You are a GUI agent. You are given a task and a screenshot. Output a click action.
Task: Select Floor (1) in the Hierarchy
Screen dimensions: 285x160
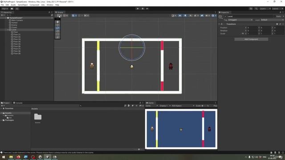pyautogui.click(x=17, y=35)
